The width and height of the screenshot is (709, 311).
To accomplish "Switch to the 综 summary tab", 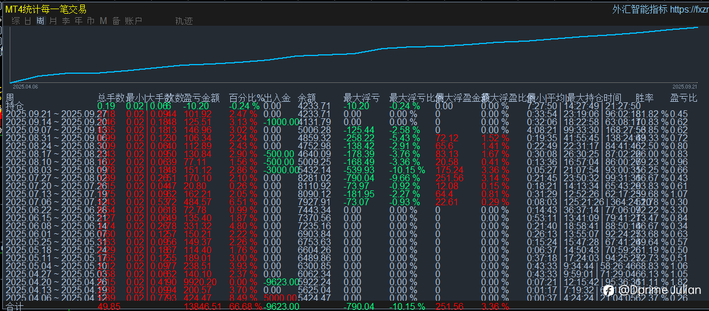I will [15, 21].
